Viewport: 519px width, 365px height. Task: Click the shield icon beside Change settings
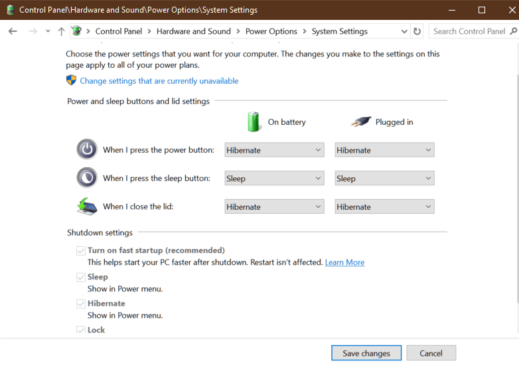click(x=72, y=80)
